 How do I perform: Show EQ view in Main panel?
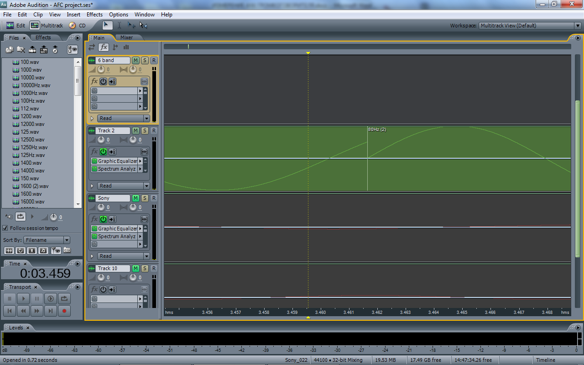pos(126,47)
